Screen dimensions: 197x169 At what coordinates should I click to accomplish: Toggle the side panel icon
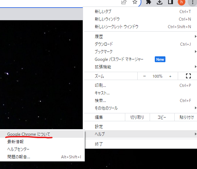(x=171, y=2)
